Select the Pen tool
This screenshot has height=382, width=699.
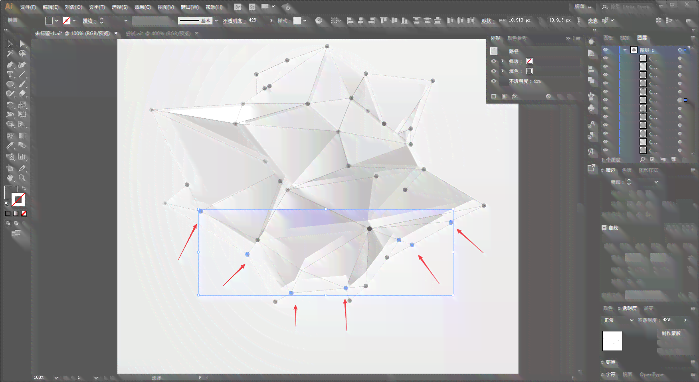click(10, 65)
